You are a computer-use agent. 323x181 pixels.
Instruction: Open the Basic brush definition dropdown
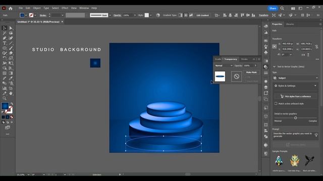(110, 15)
